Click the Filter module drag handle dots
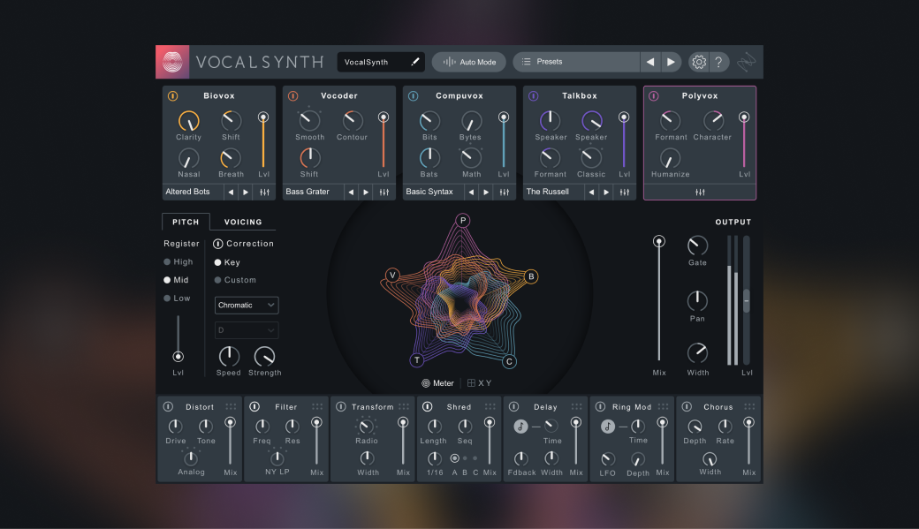This screenshot has width=919, height=529. click(317, 406)
